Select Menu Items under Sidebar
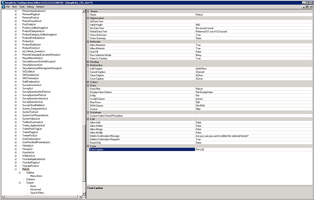This screenshot has width=314, height=200. (x=36, y=176)
